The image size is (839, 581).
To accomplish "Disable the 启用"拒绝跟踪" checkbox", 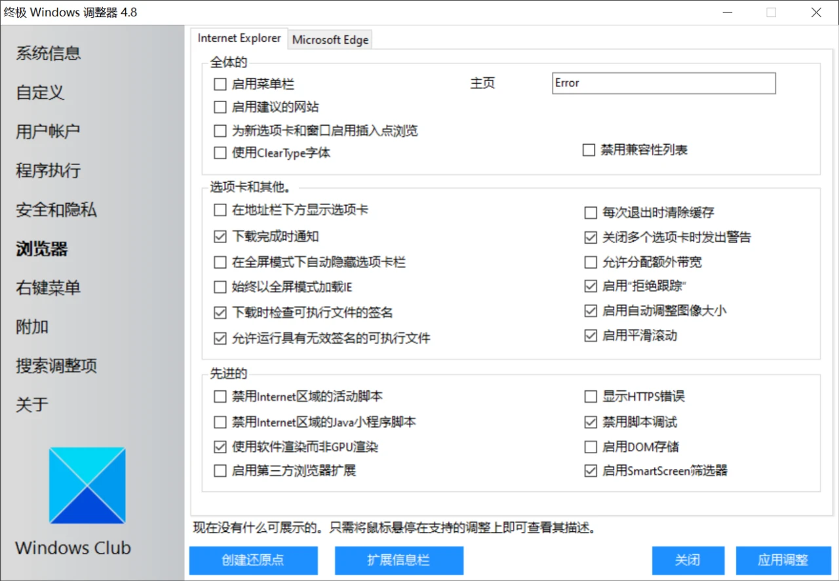I will (x=591, y=286).
